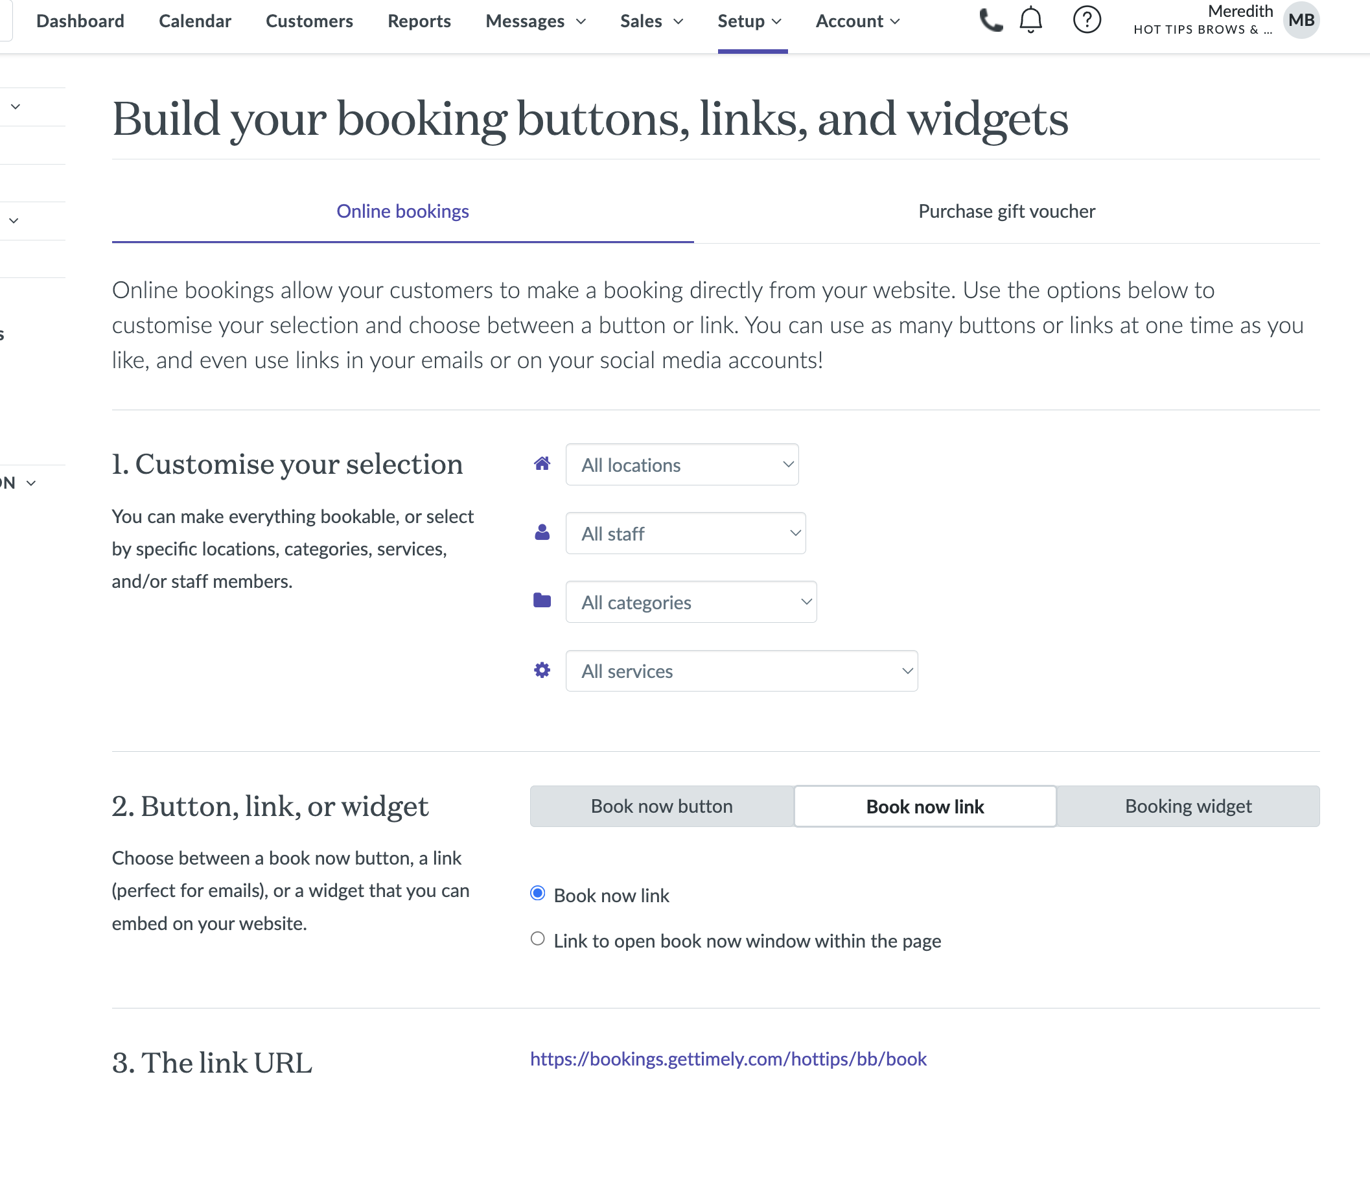Open the help question mark icon

point(1086,21)
